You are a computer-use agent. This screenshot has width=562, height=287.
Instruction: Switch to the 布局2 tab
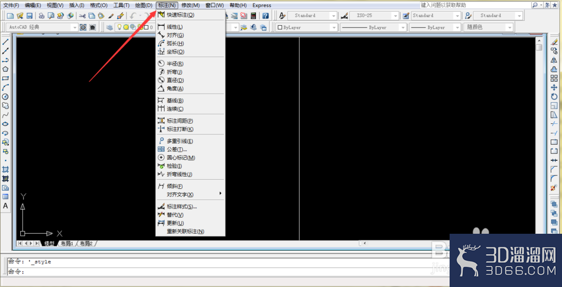click(x=86, y=243)
